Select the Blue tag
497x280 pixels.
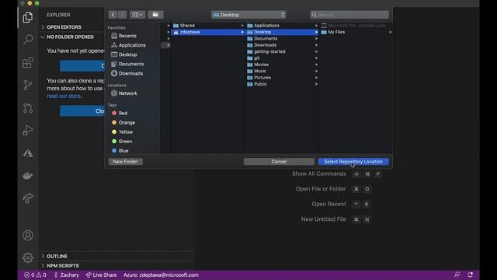(x=120, y=150)
